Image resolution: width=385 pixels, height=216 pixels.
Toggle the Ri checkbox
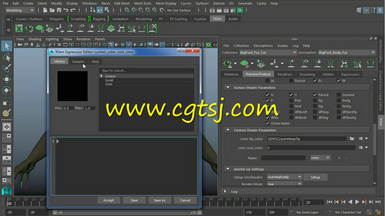(x=315, y=81)
